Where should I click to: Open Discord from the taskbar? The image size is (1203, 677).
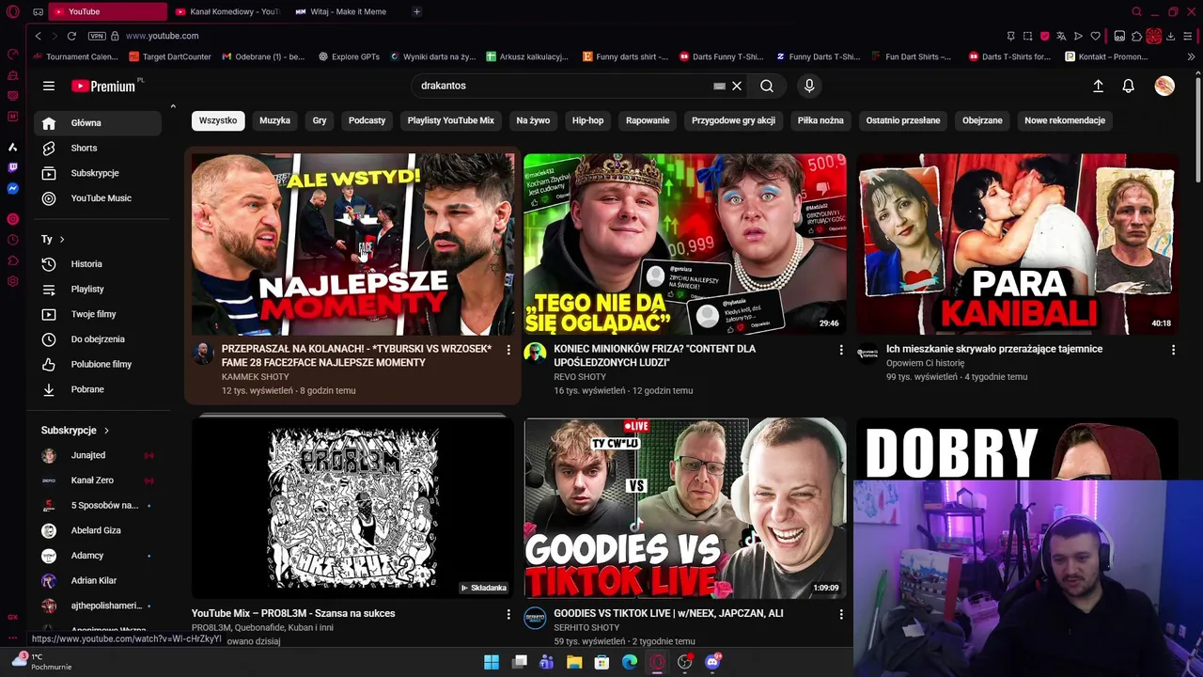coord(712,662)
